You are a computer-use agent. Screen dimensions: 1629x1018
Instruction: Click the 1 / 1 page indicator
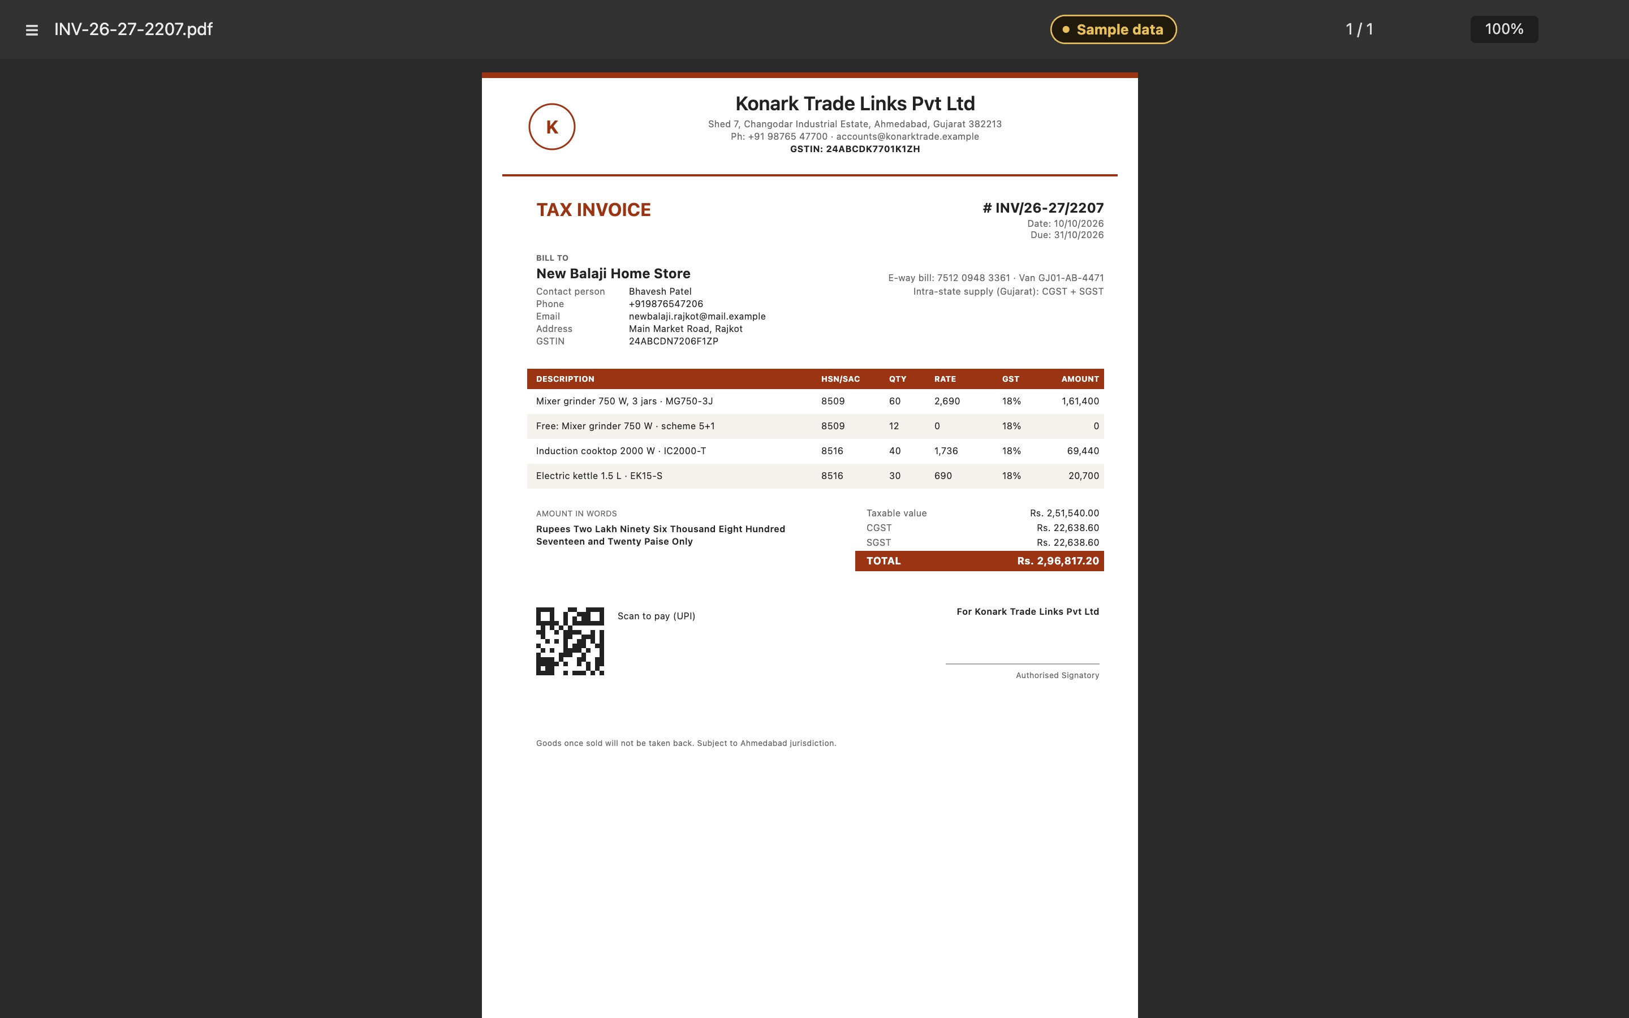[1359, 29]
